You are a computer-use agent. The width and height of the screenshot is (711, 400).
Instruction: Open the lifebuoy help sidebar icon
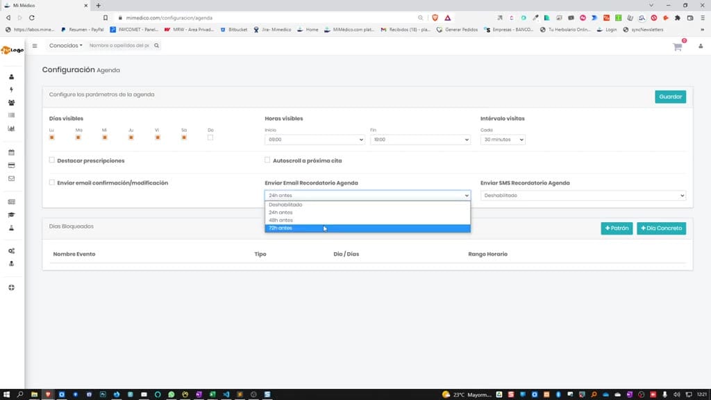(11, 287)
